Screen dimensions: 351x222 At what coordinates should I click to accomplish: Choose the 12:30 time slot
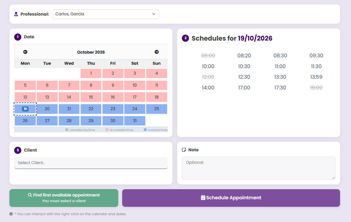[x=244, y=77]
